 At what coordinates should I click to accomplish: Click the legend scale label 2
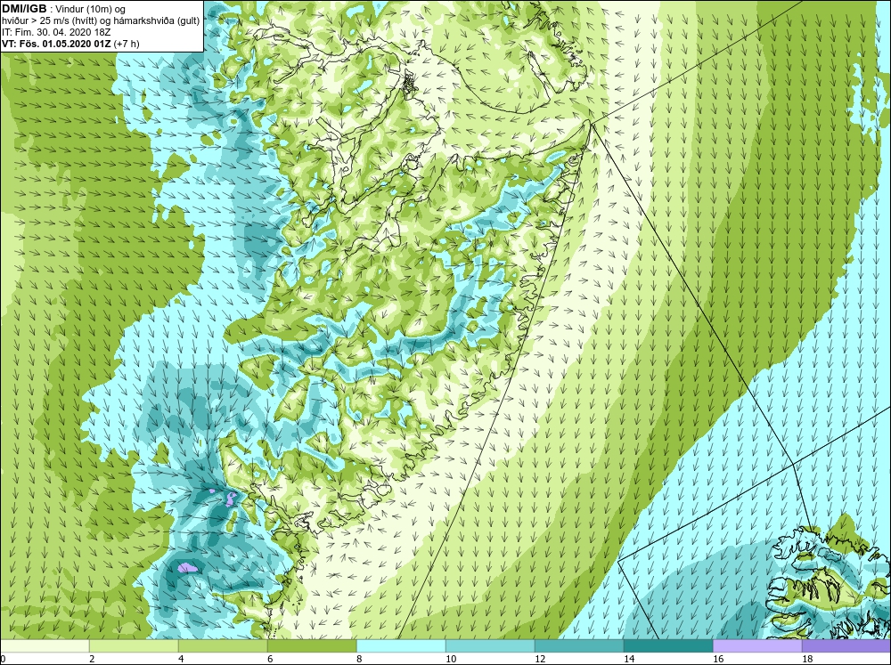(x=93, y=659)
